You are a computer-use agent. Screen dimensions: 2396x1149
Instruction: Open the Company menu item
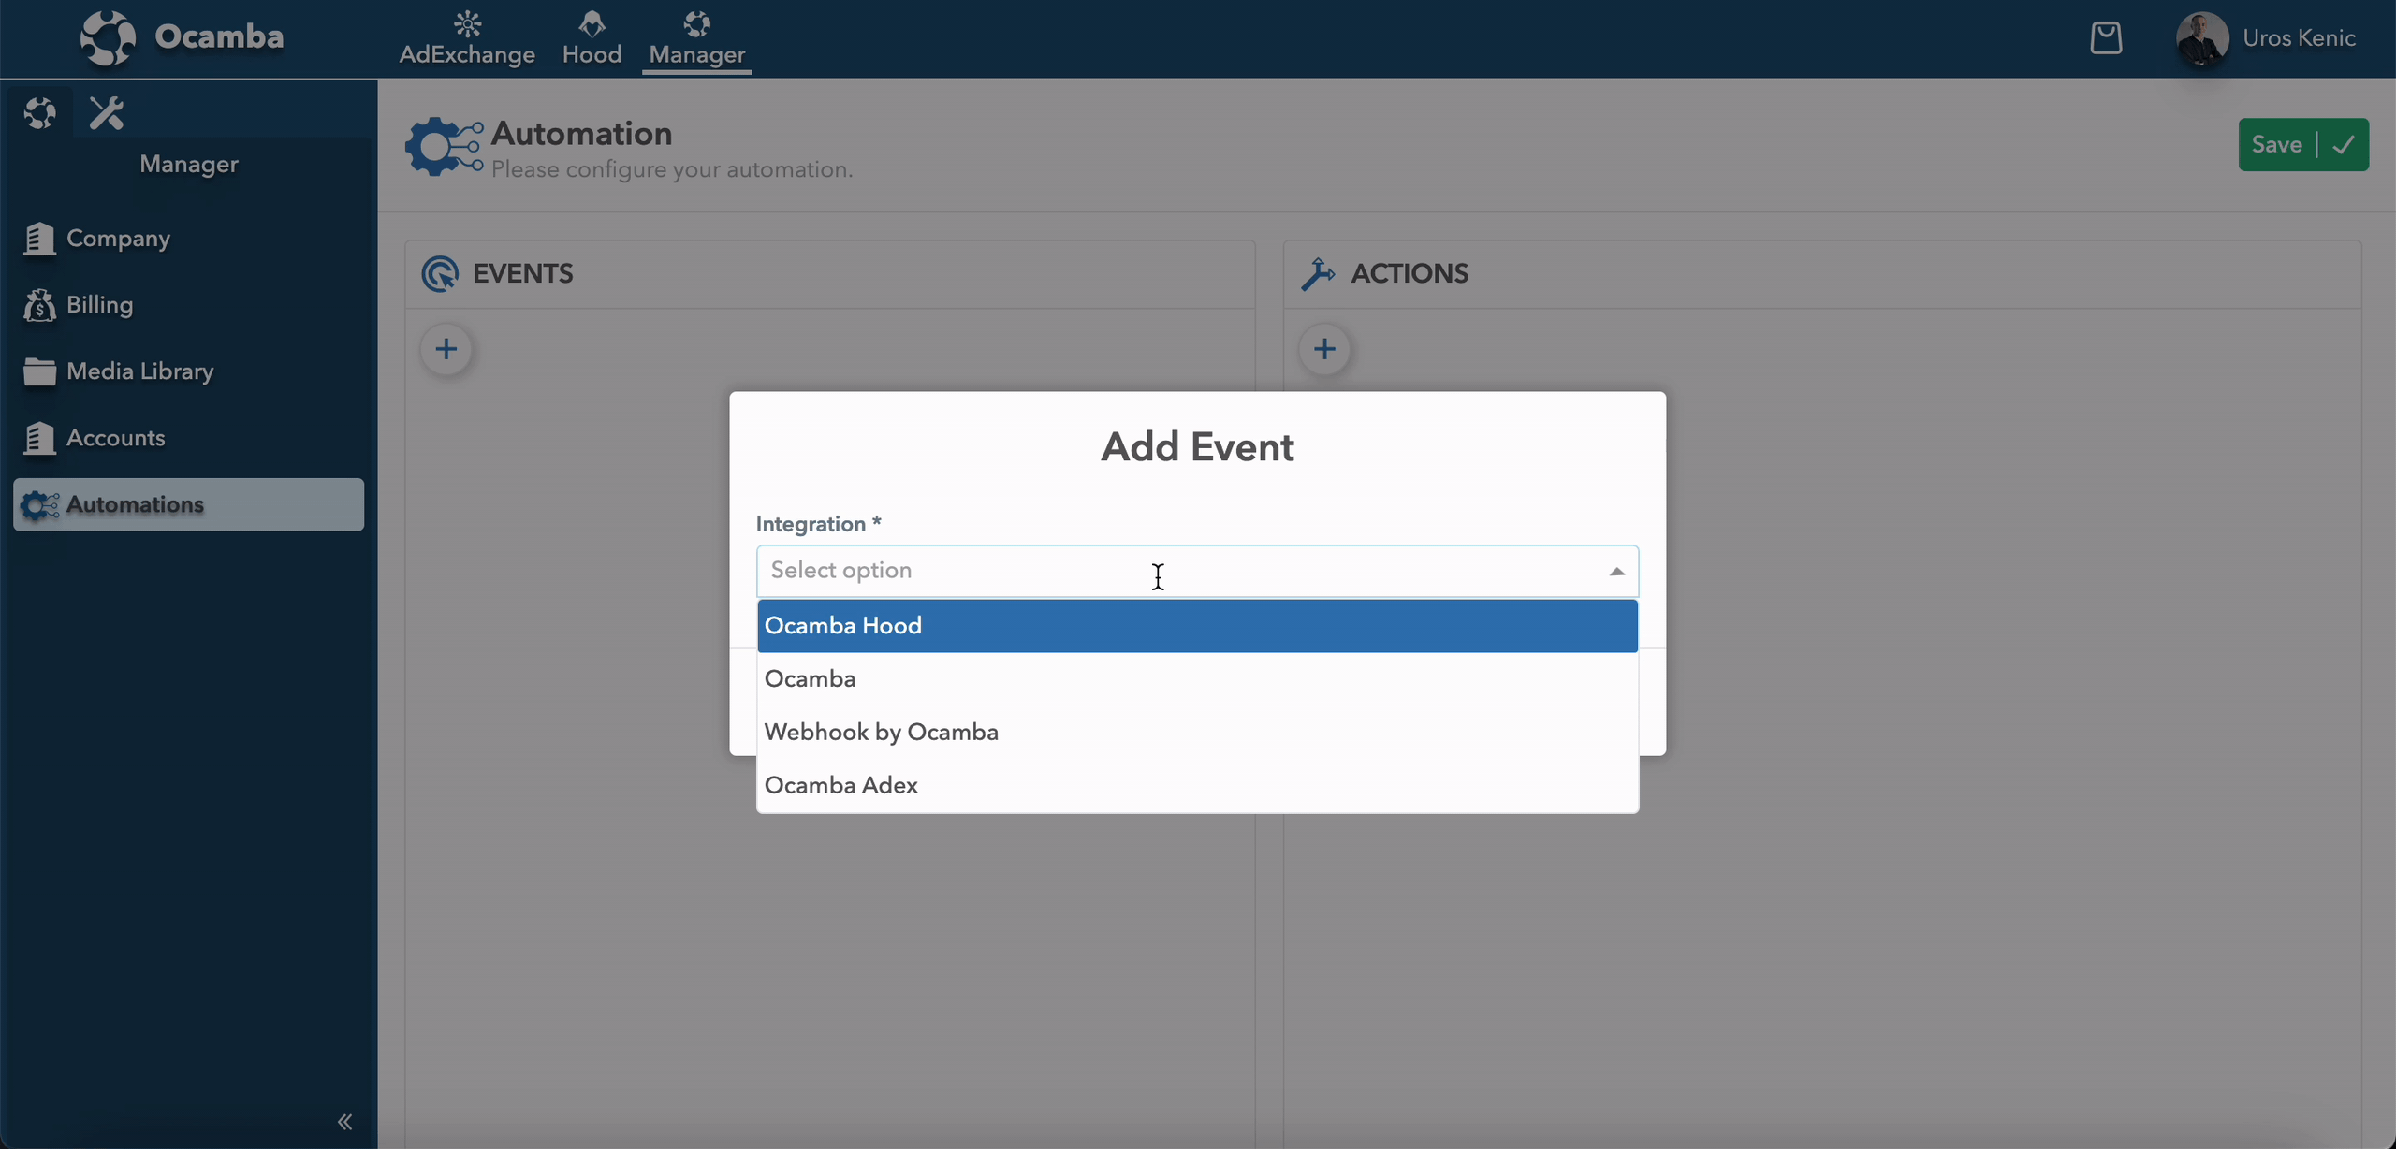[x=188, y=239]
